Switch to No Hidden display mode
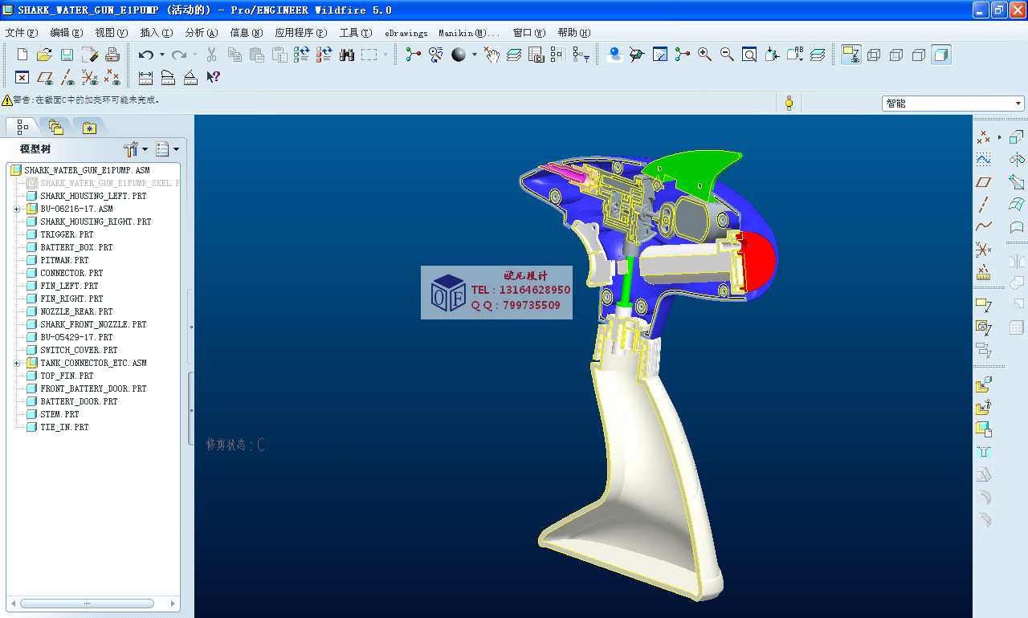1028x618 pixels. [x=919, y=55]
